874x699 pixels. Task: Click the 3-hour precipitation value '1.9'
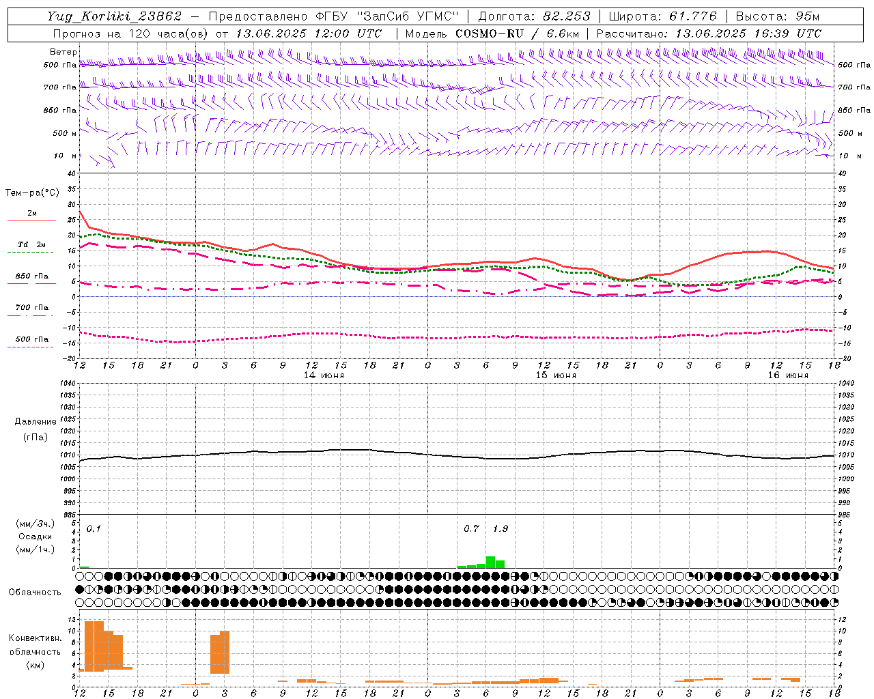coord(501,529)
